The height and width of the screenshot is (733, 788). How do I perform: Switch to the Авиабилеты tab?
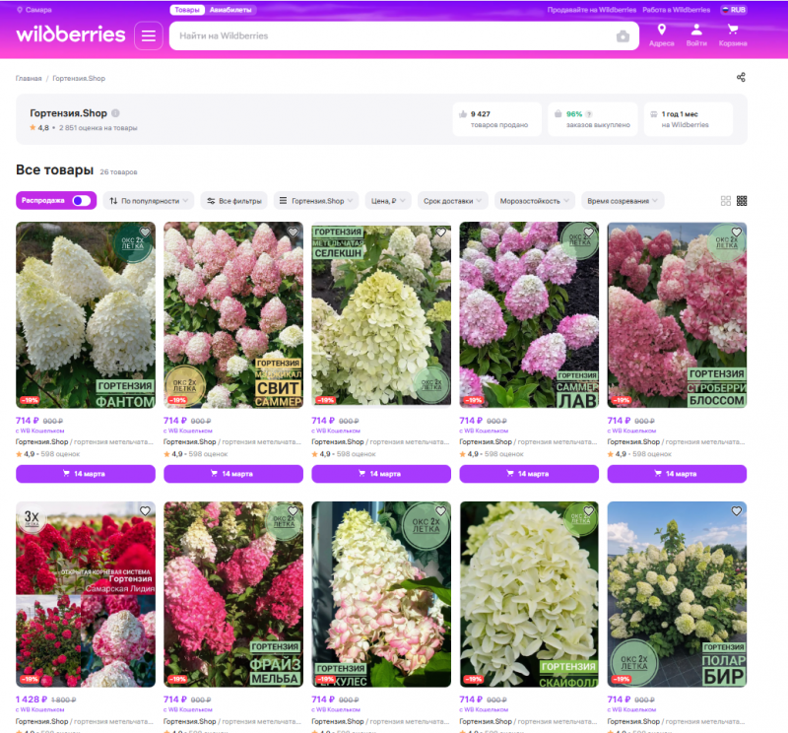click(229, 9)
